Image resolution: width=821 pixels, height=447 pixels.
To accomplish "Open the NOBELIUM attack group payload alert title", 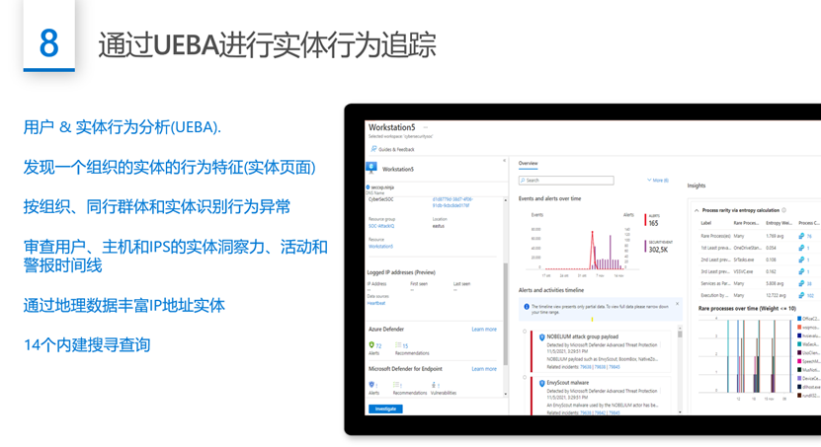I will coord(582,336).
